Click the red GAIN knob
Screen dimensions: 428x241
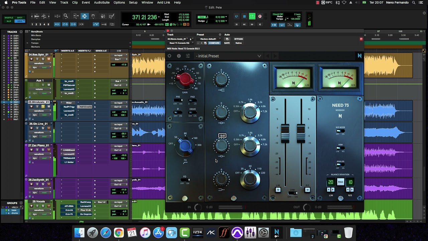[185, 79]
